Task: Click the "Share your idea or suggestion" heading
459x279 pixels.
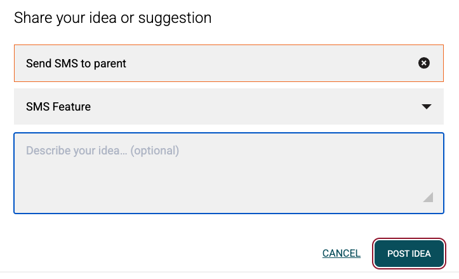Action: pos(112,18)
